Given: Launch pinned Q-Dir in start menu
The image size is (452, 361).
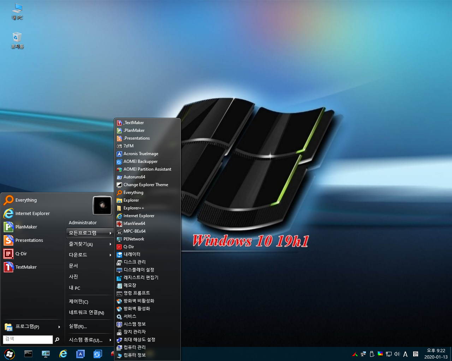Looking at the screenshot, I should coord(33,254).
